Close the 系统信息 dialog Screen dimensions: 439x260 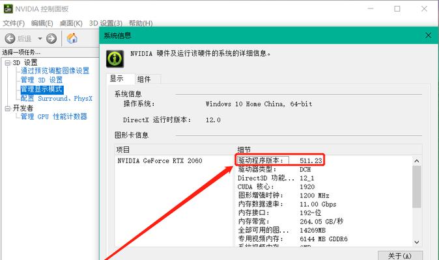[x=429, y=35]
